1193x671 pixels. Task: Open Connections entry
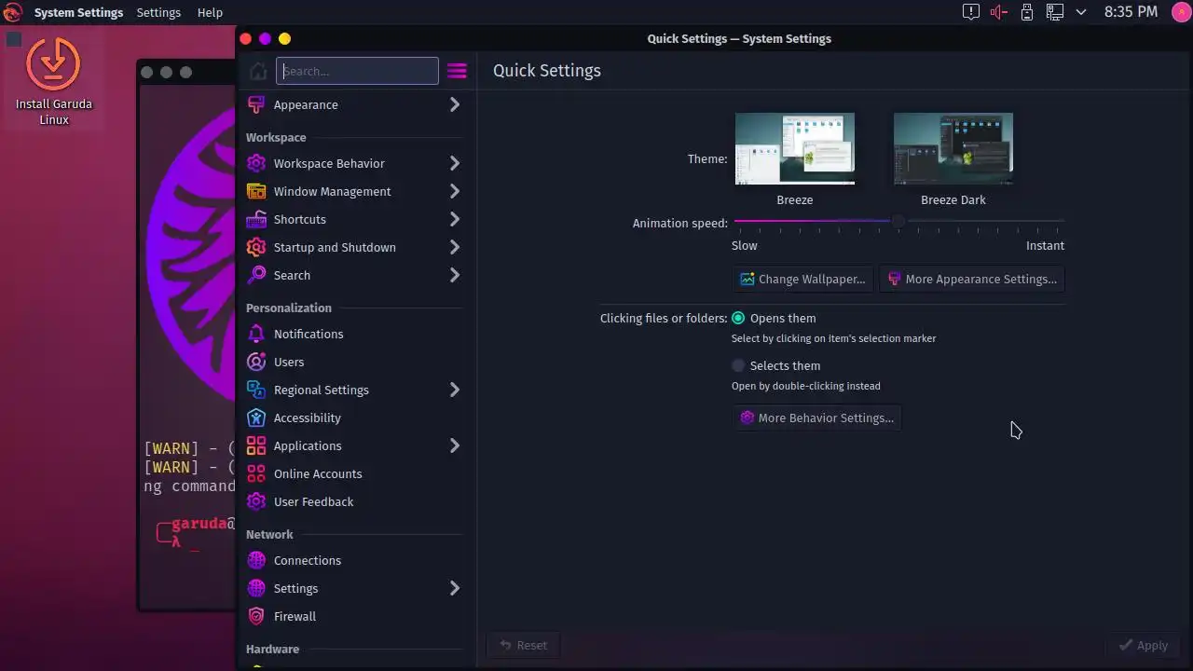[354, 560]
